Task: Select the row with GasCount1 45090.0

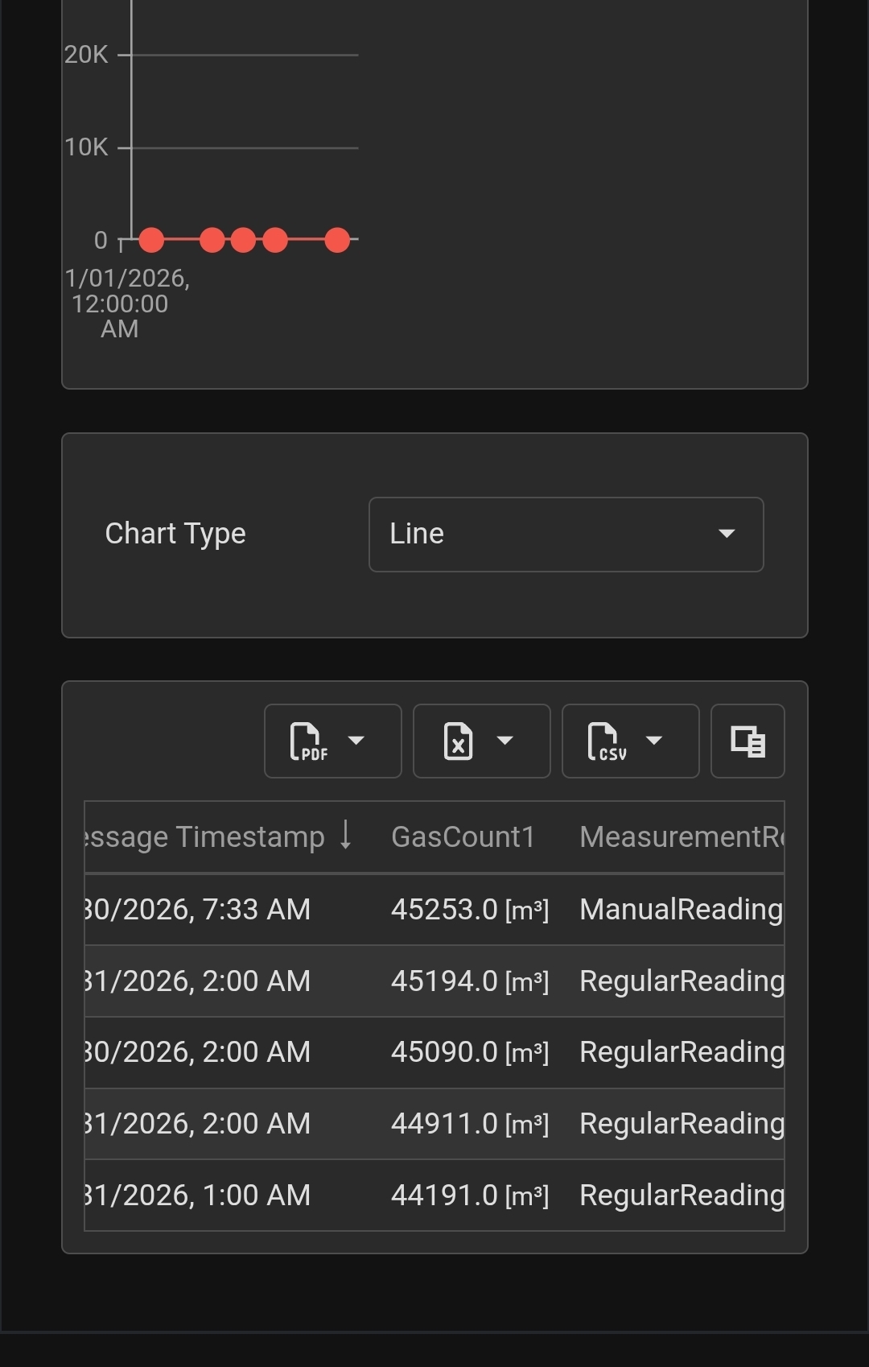Action: click(x=434, y=1052)
